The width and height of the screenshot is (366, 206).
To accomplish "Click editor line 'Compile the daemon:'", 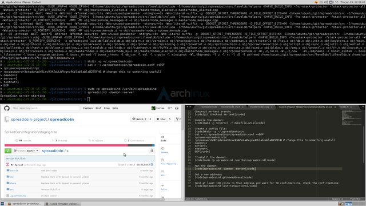I will (209, 120).
